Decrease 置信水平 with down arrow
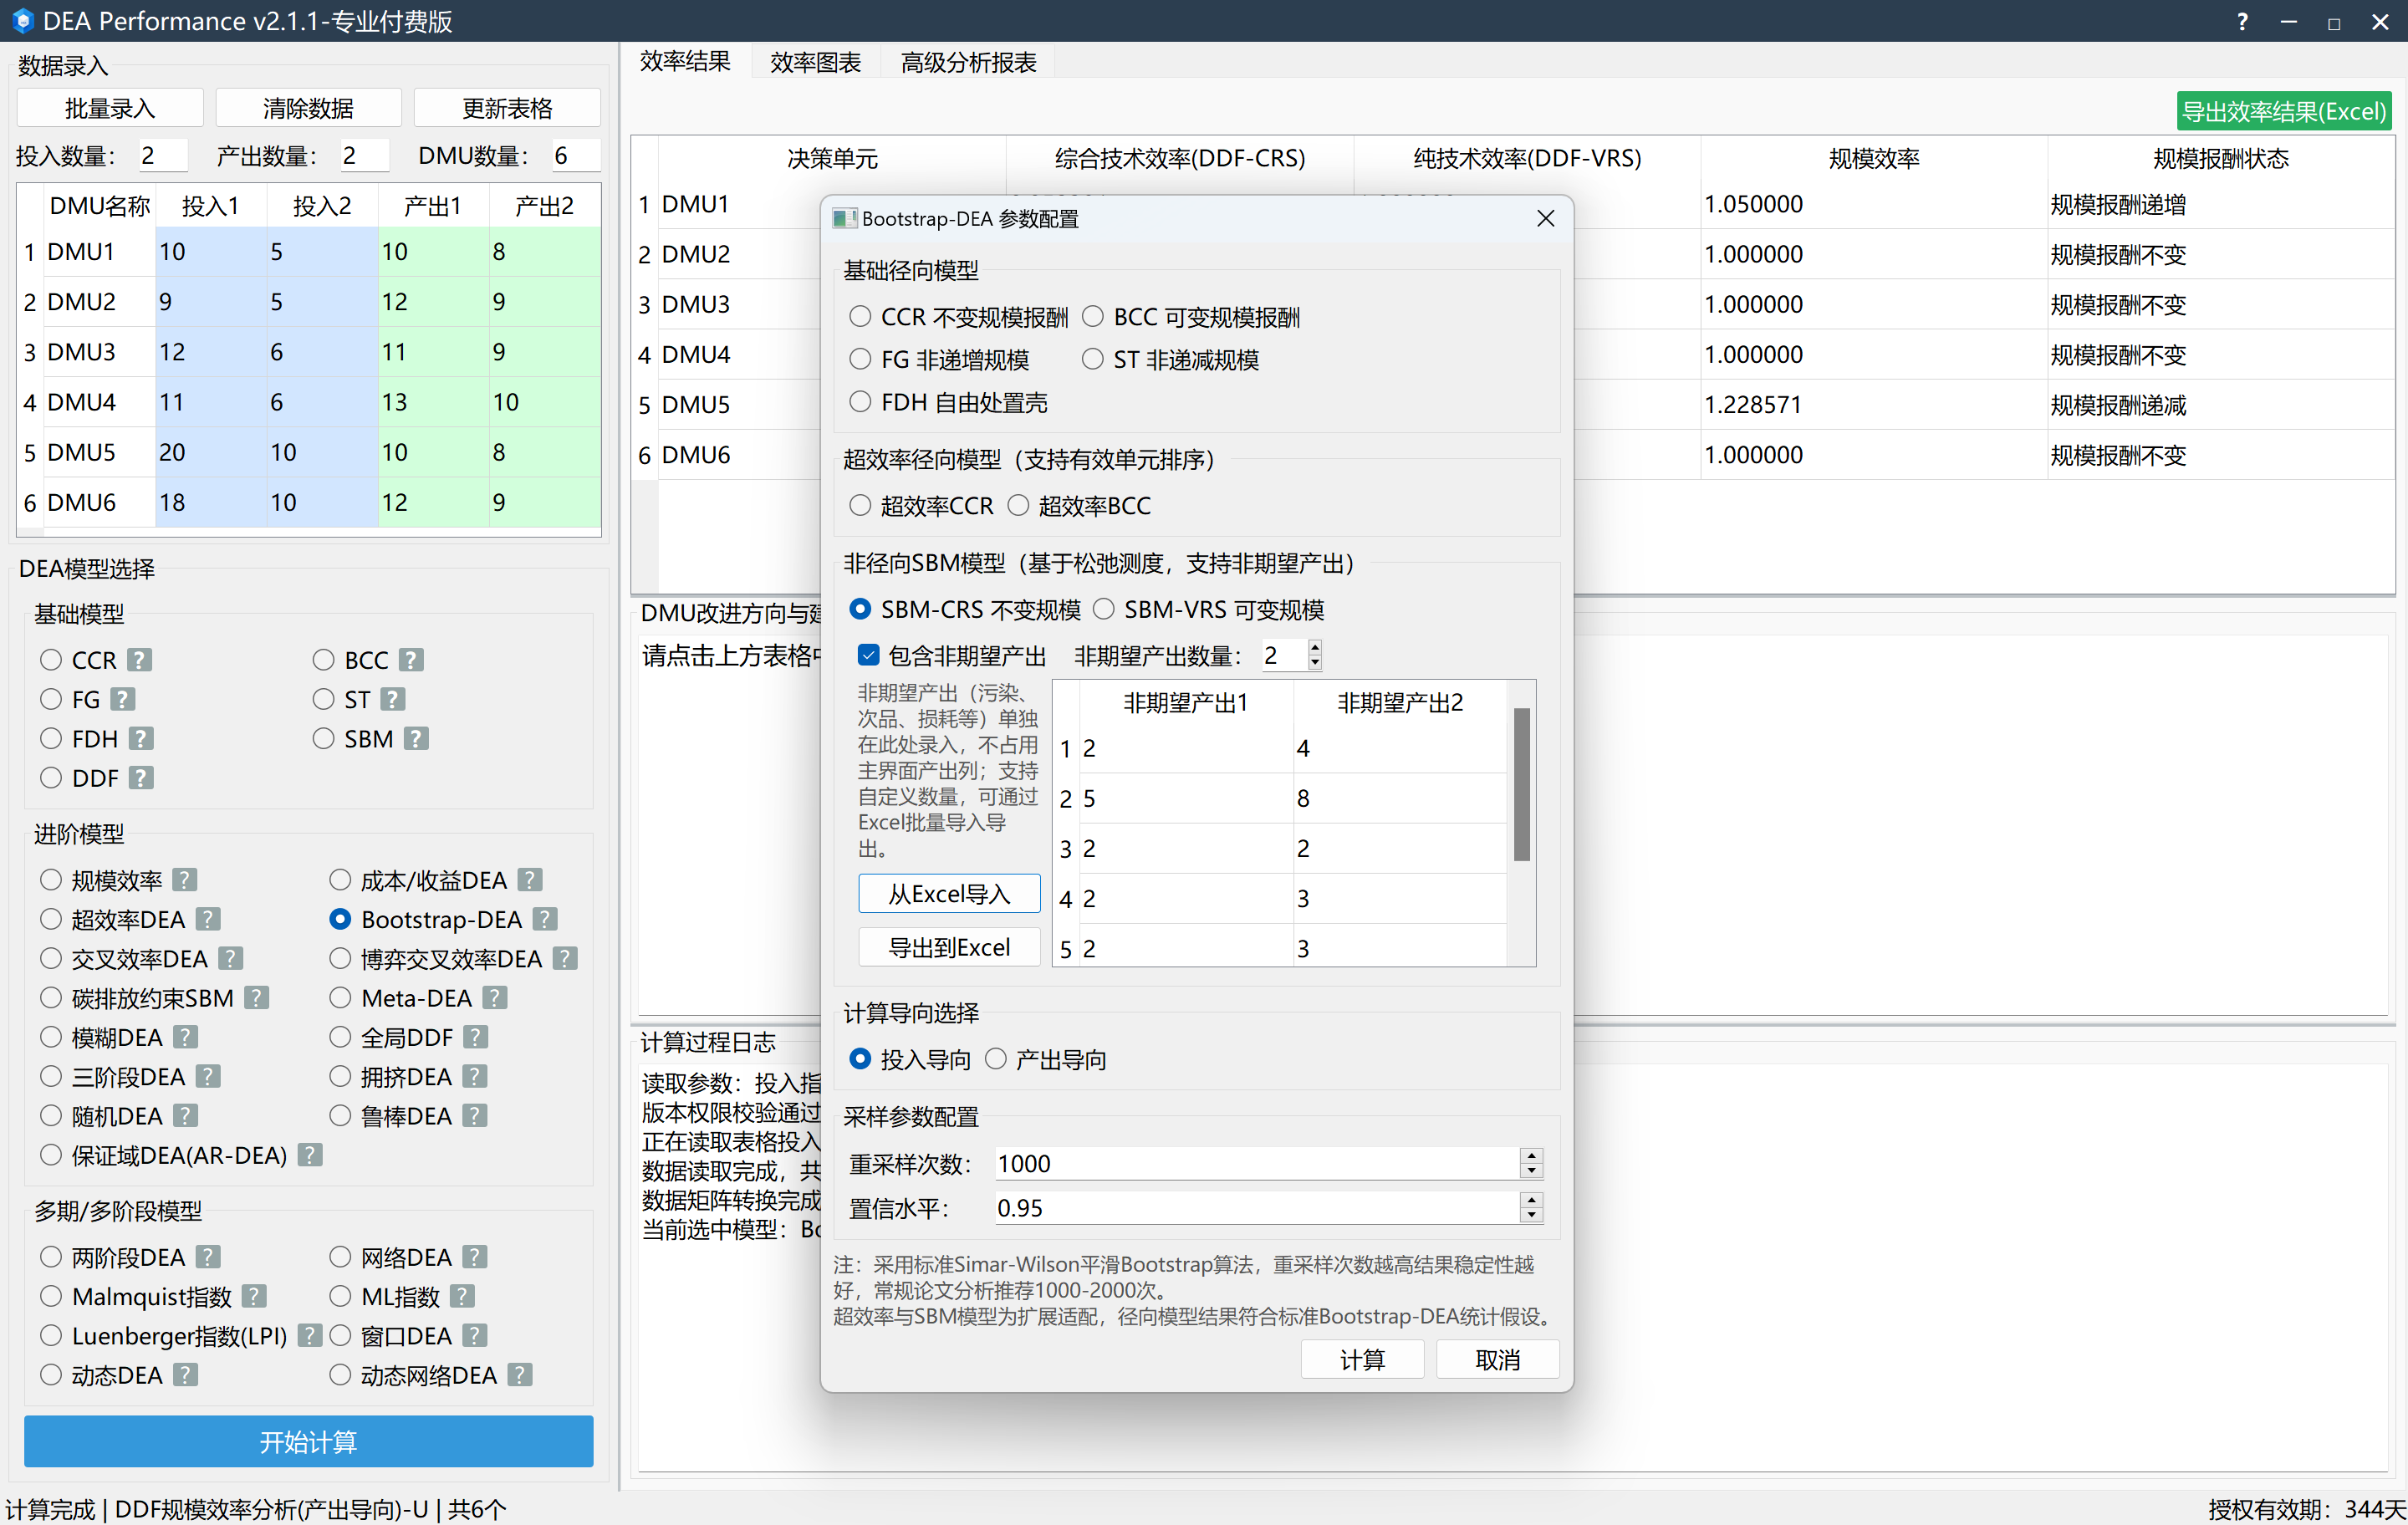The image size is (2408, 1525). (x=1530, y=1215)
